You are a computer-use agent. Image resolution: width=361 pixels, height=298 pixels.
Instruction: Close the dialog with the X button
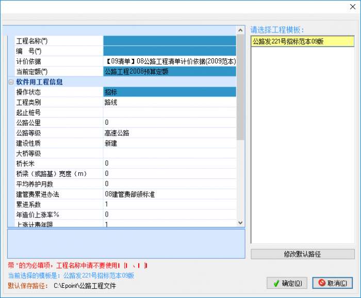pyautogui.click(x=352, y=7)
